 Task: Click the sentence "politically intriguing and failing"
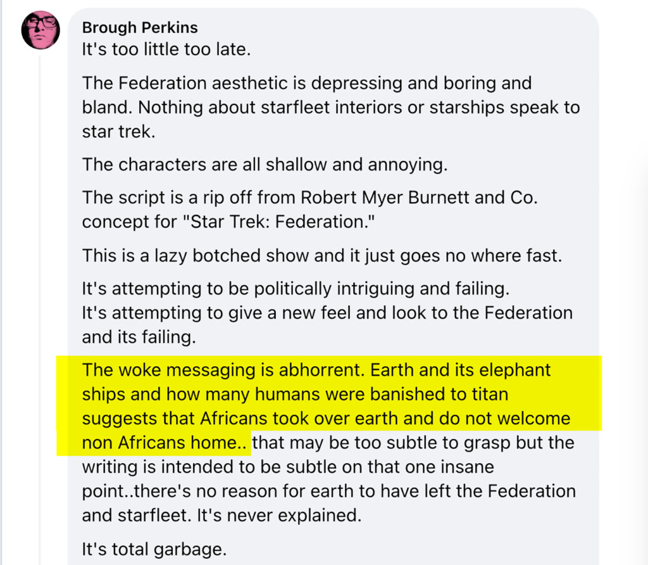(296, 288)
